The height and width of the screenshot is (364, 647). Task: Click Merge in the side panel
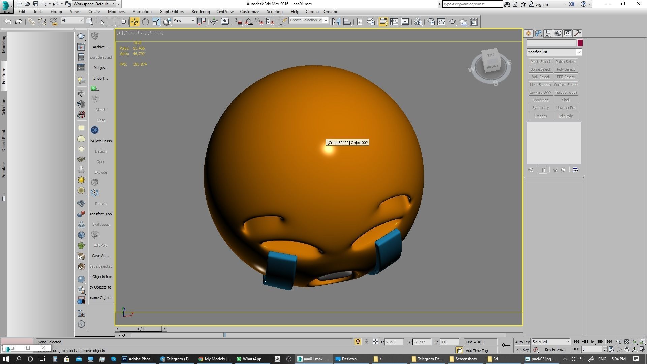[101, 68]
